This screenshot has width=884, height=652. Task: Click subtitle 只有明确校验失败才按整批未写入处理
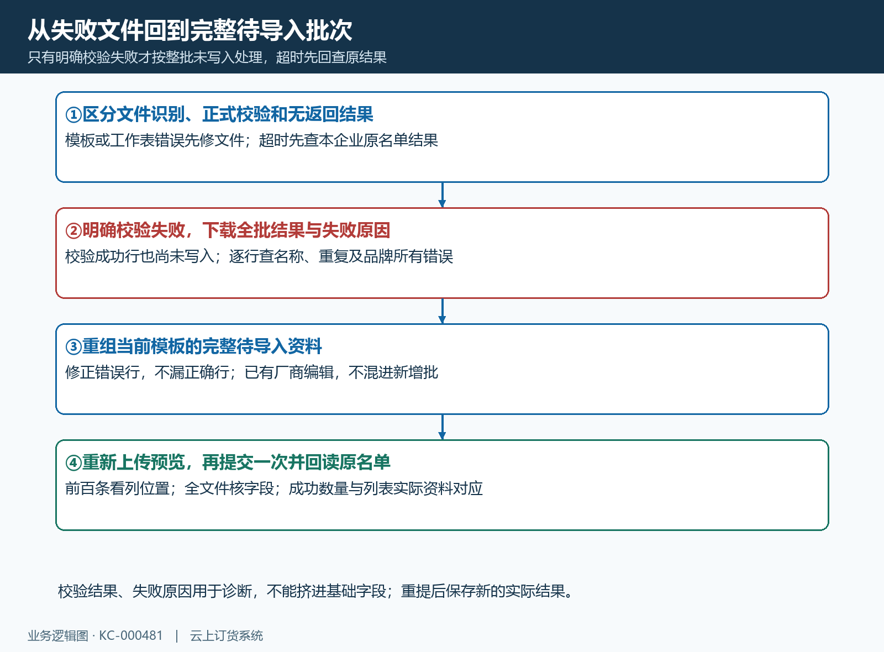[x=145, y=57]
